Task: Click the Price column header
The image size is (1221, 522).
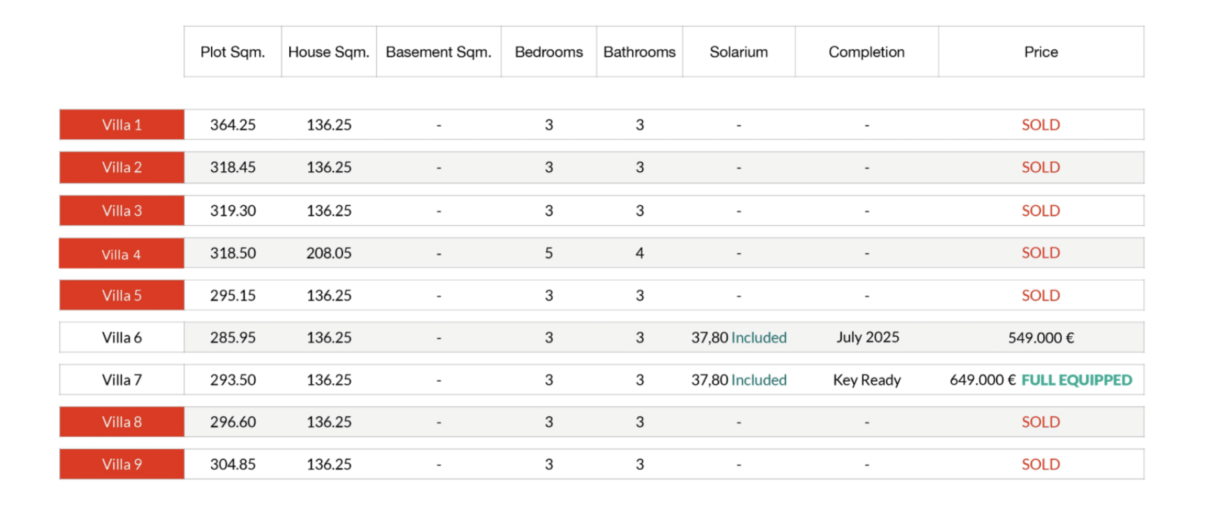Action: (x=1041, y=52)
